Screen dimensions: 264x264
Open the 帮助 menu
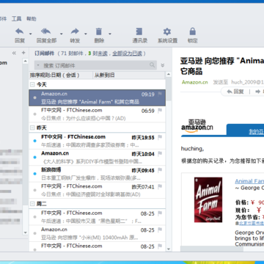32,18
